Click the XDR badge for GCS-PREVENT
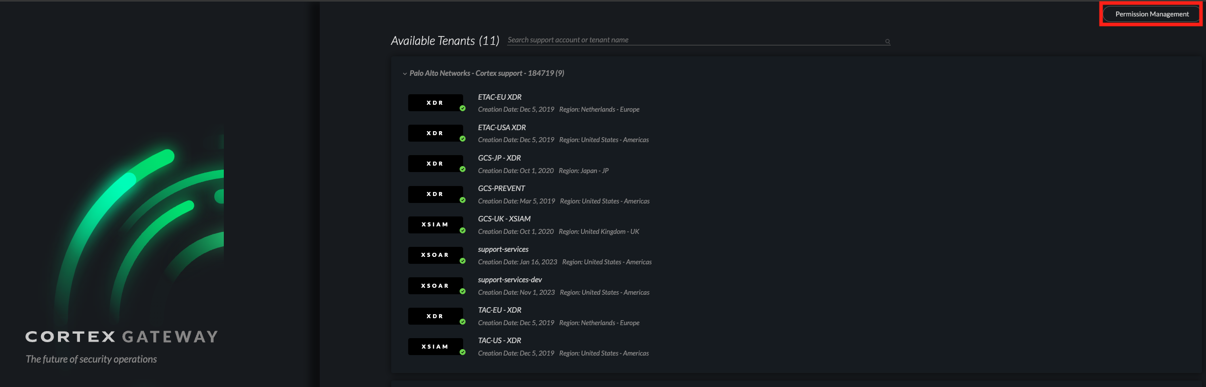The height and width of the screenshot is (387, 1206). click(435, 194)
